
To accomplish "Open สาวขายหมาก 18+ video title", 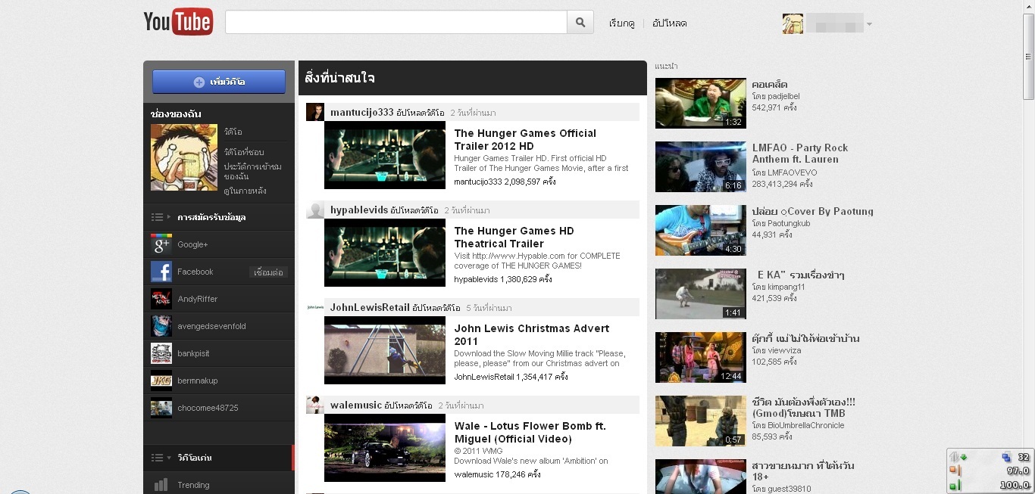I will [x=804, y=471].
